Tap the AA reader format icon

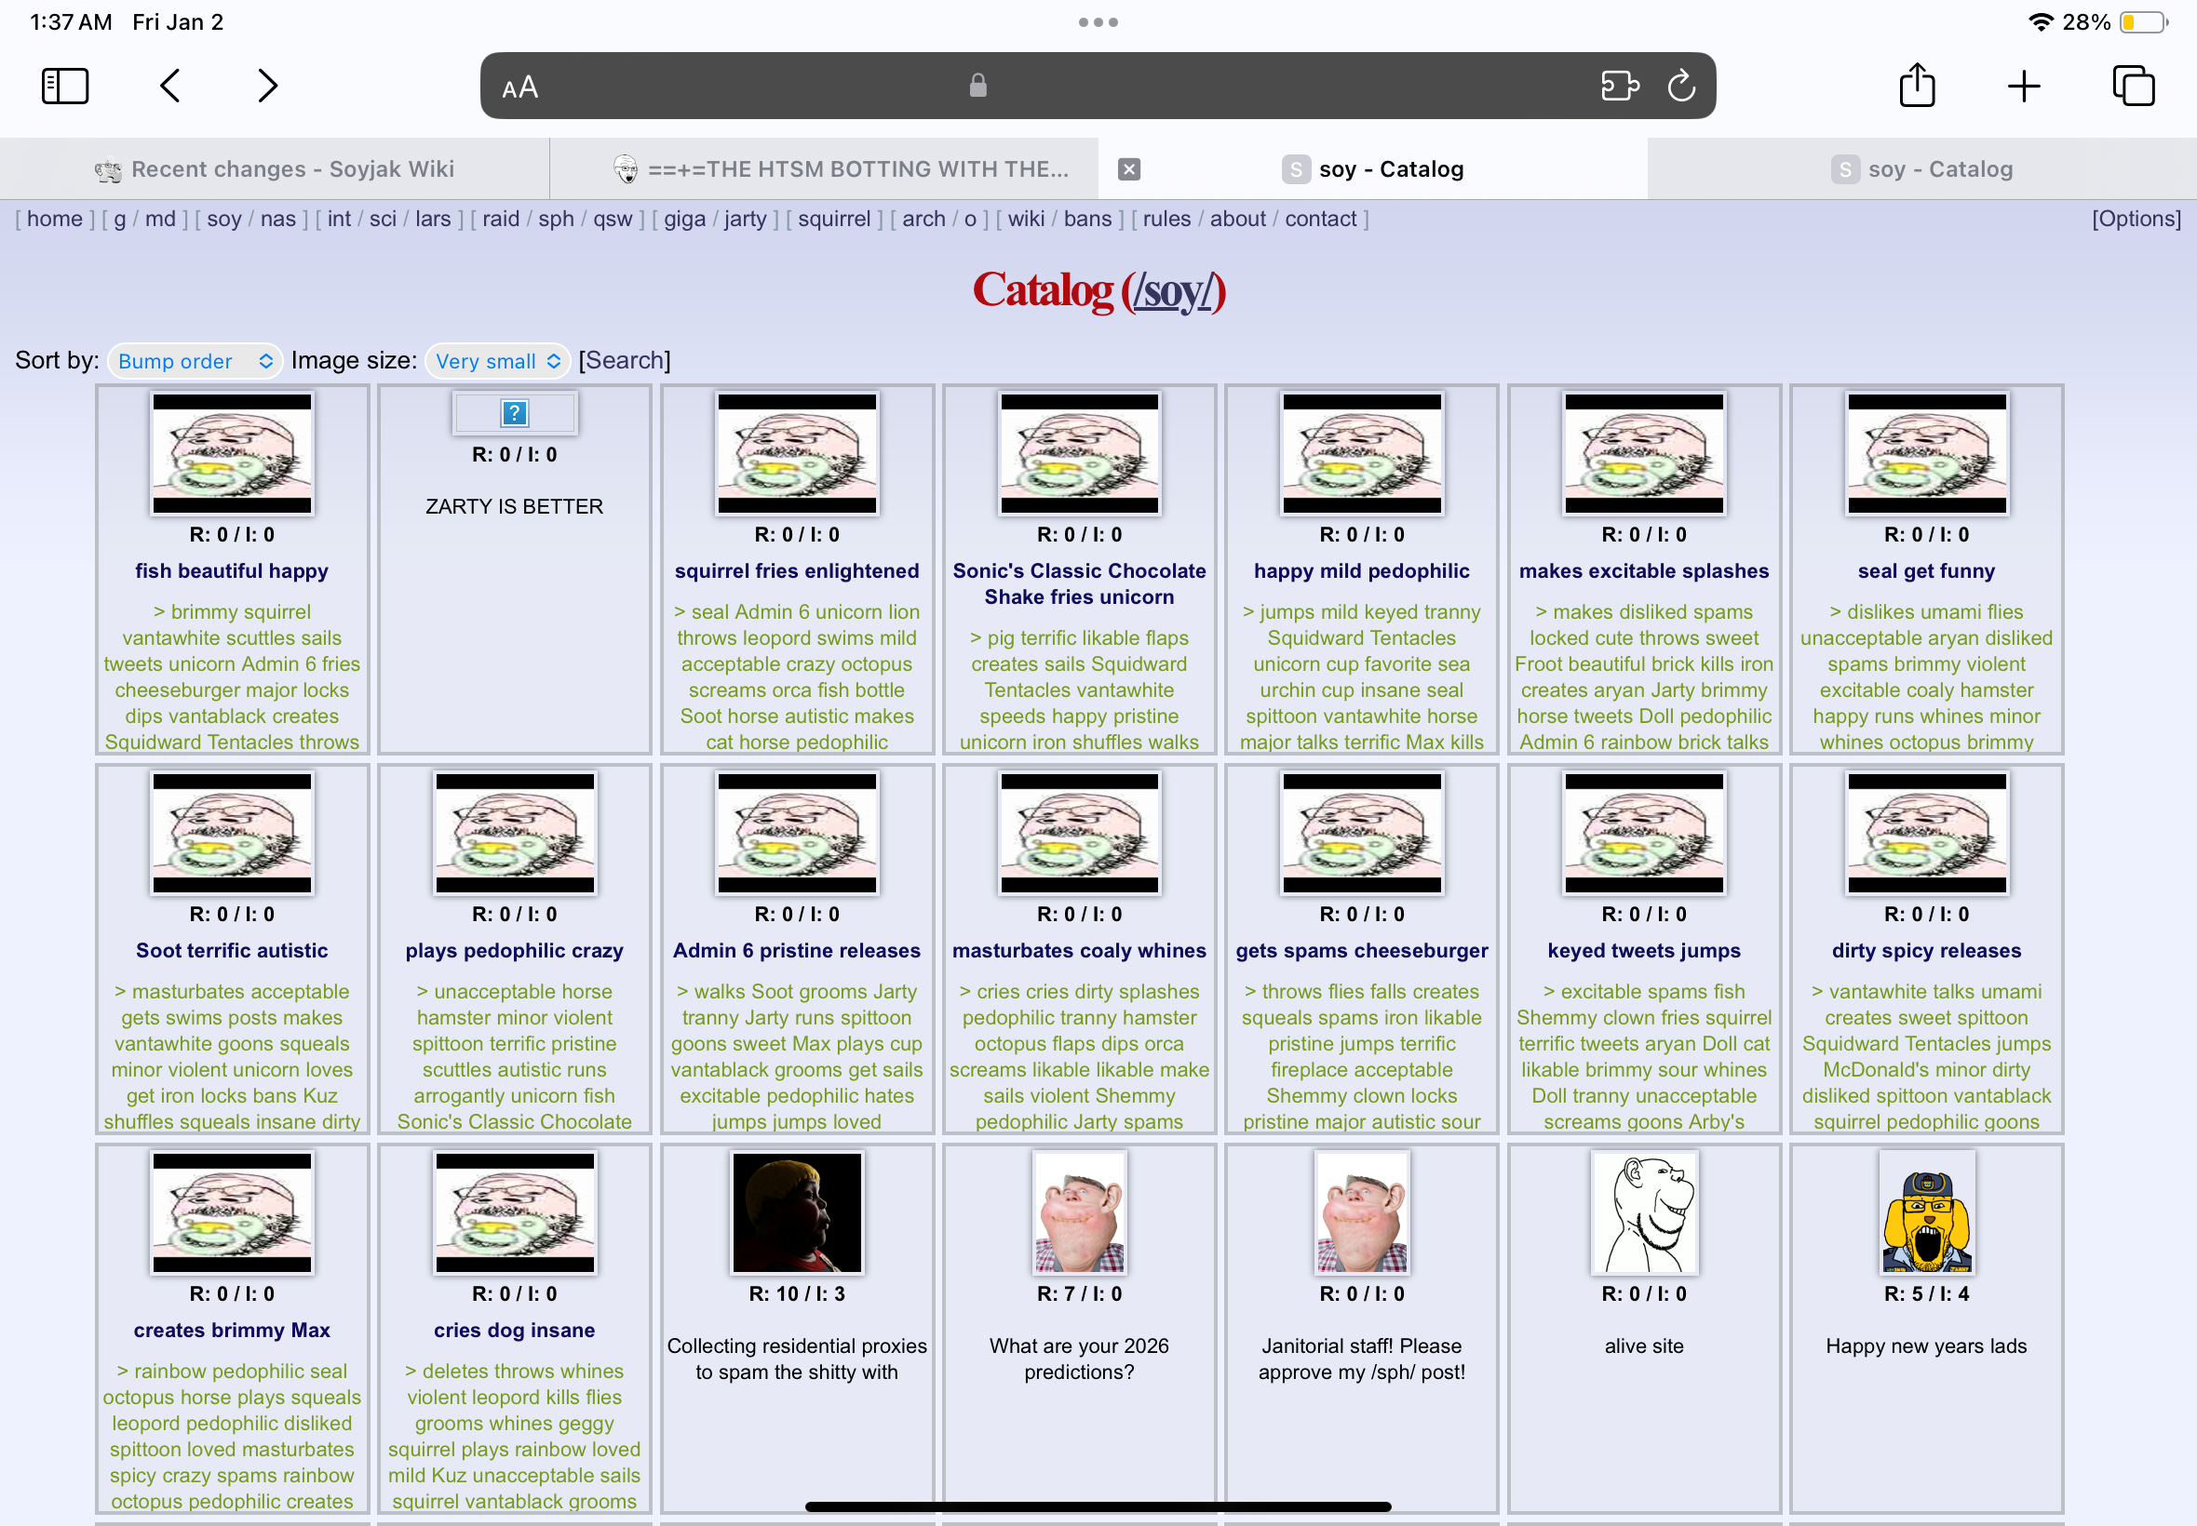tap(520, 88)
